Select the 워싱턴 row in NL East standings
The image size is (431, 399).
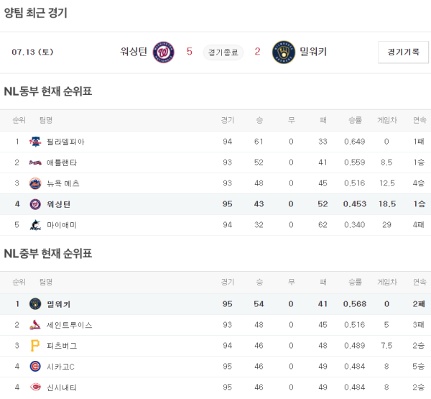pos(215,204)
